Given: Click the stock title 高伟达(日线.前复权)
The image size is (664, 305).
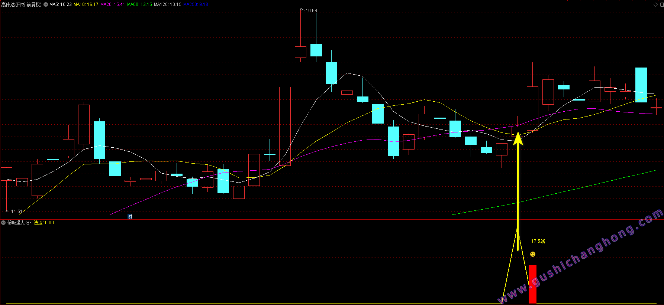Looking at the screenshot, I should [x=22, y=4].
